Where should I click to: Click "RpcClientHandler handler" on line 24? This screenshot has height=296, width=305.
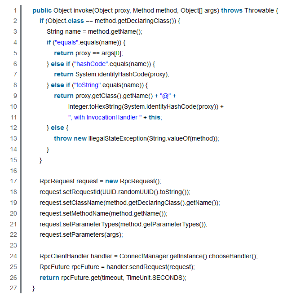coord(76,256)
